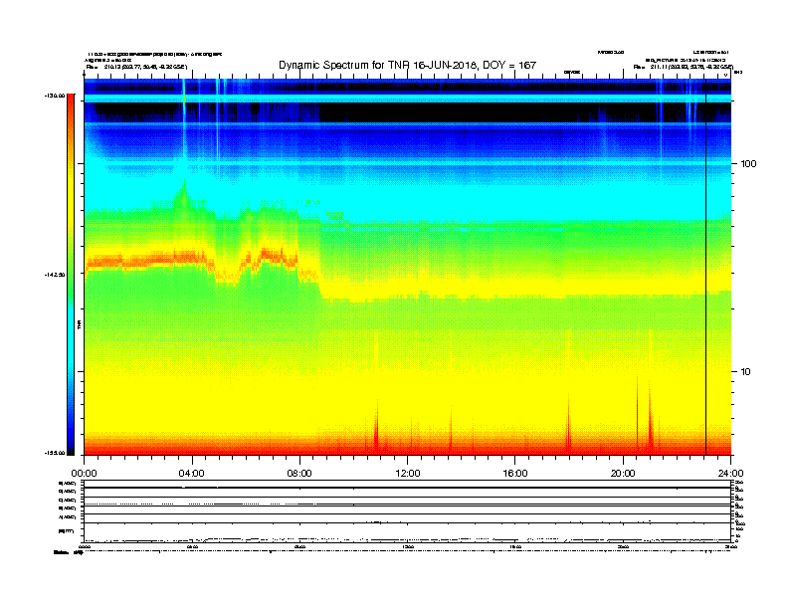The image size is (788, 609).
Task: Click the 00:00 time axis label
Action: point(84,474)
